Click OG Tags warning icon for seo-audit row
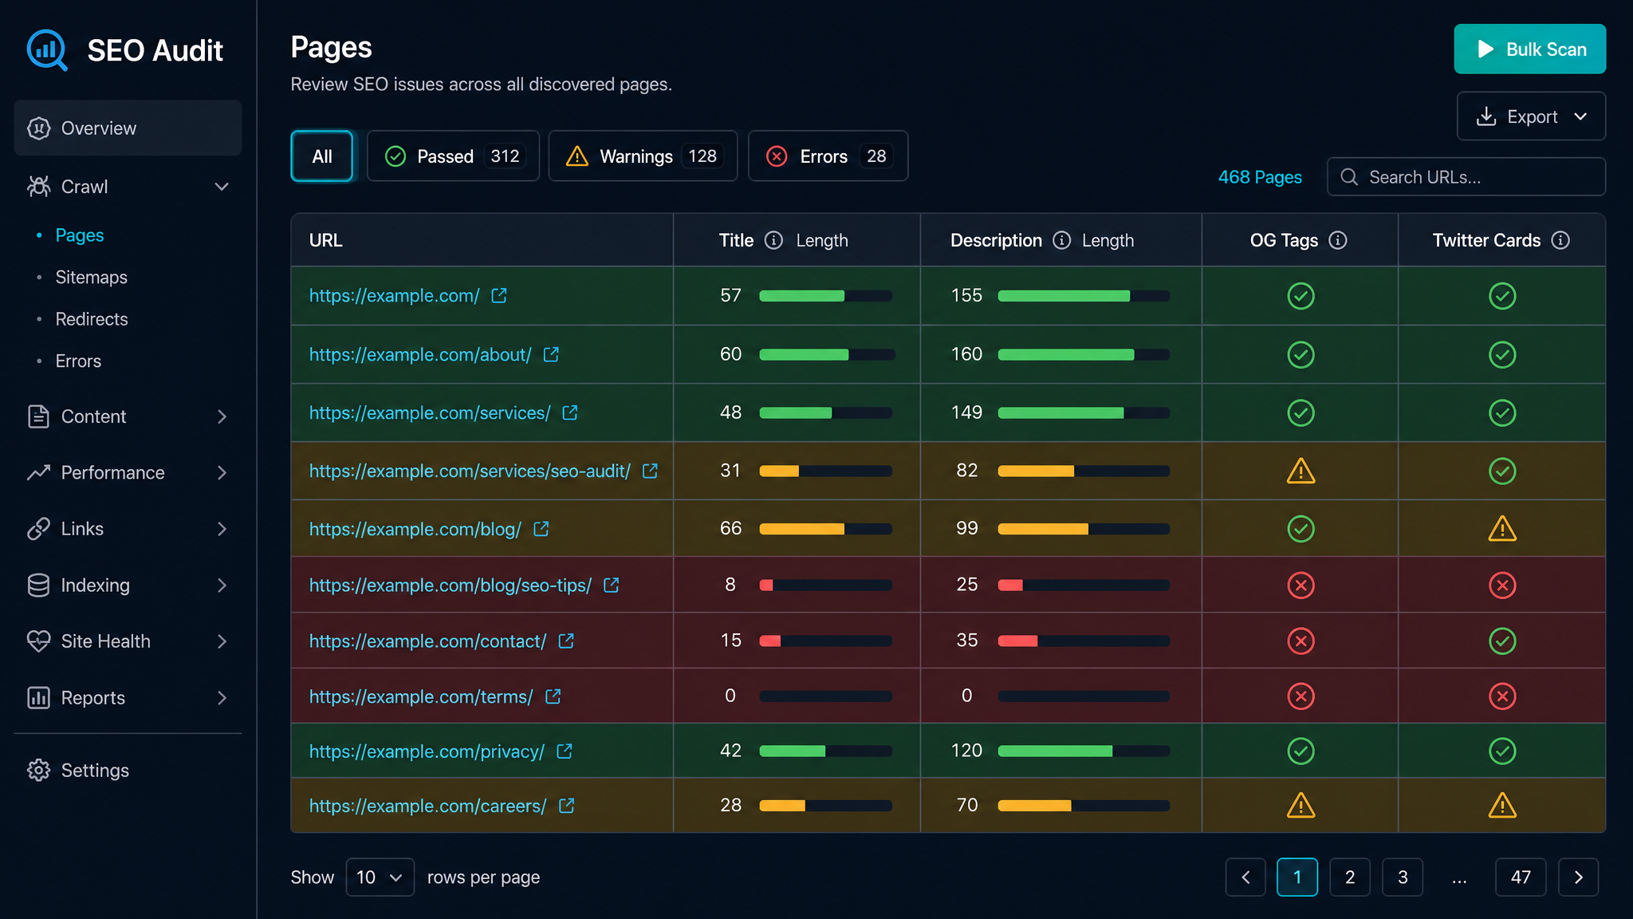This screenshot has height=919, width=1633. 1300,471
